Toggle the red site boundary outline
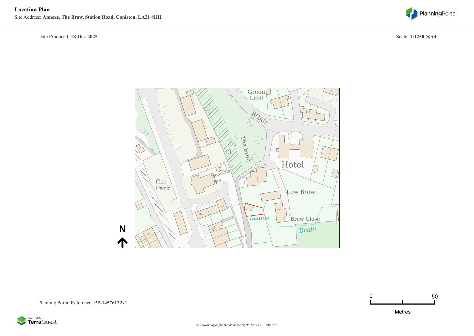474x336 pixels. [x=254, y=210]
